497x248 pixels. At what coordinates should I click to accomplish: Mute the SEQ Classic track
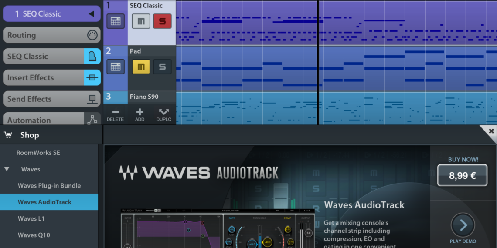point(141,21)
